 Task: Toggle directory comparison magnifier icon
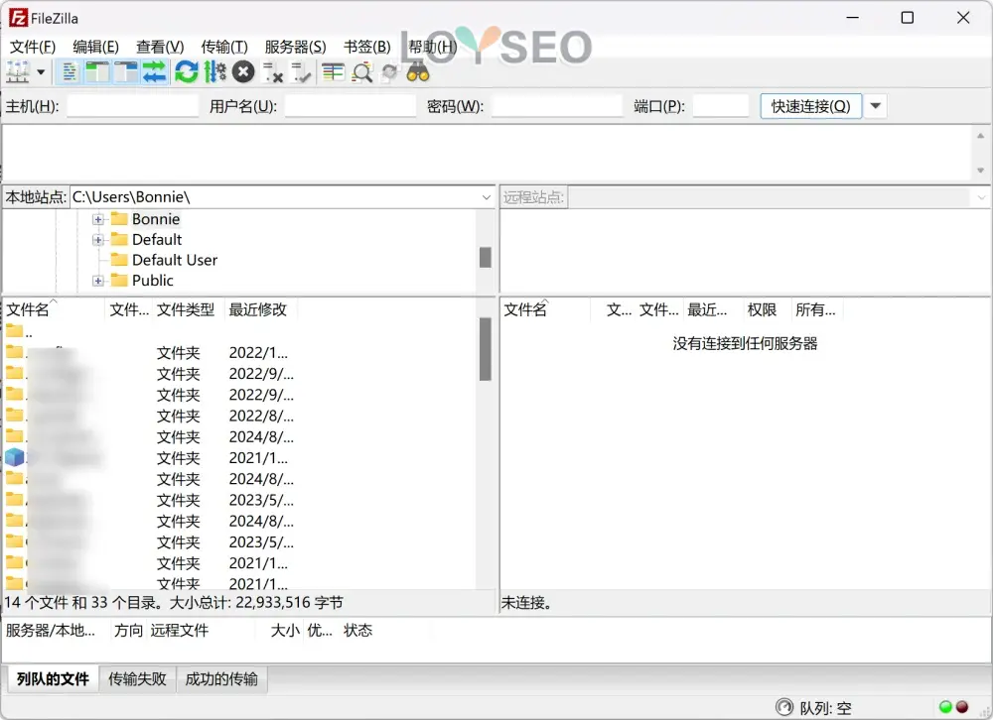coord(361,72)
